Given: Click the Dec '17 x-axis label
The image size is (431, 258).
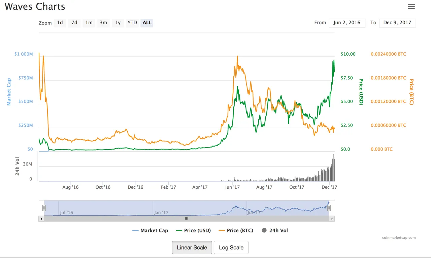Looking at the screenshot, I should 329,187.
